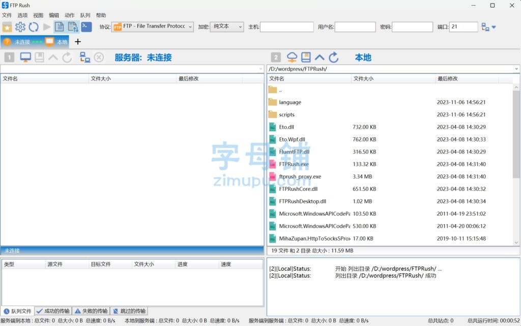Open the 视图 menu

(x=38, y=15)
